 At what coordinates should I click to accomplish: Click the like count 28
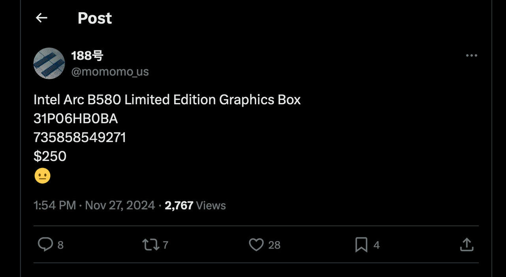274,245
